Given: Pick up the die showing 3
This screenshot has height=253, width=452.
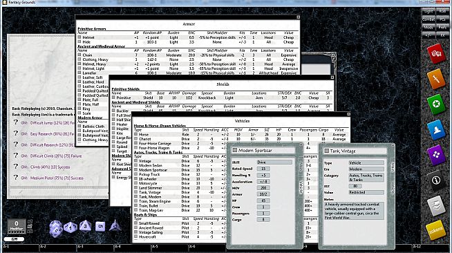Looking at the screenshot, I should (85, 226).
